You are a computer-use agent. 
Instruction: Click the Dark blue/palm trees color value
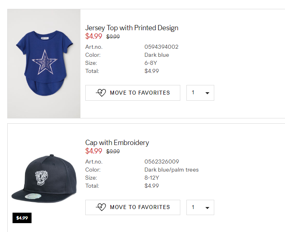[171, 170]
